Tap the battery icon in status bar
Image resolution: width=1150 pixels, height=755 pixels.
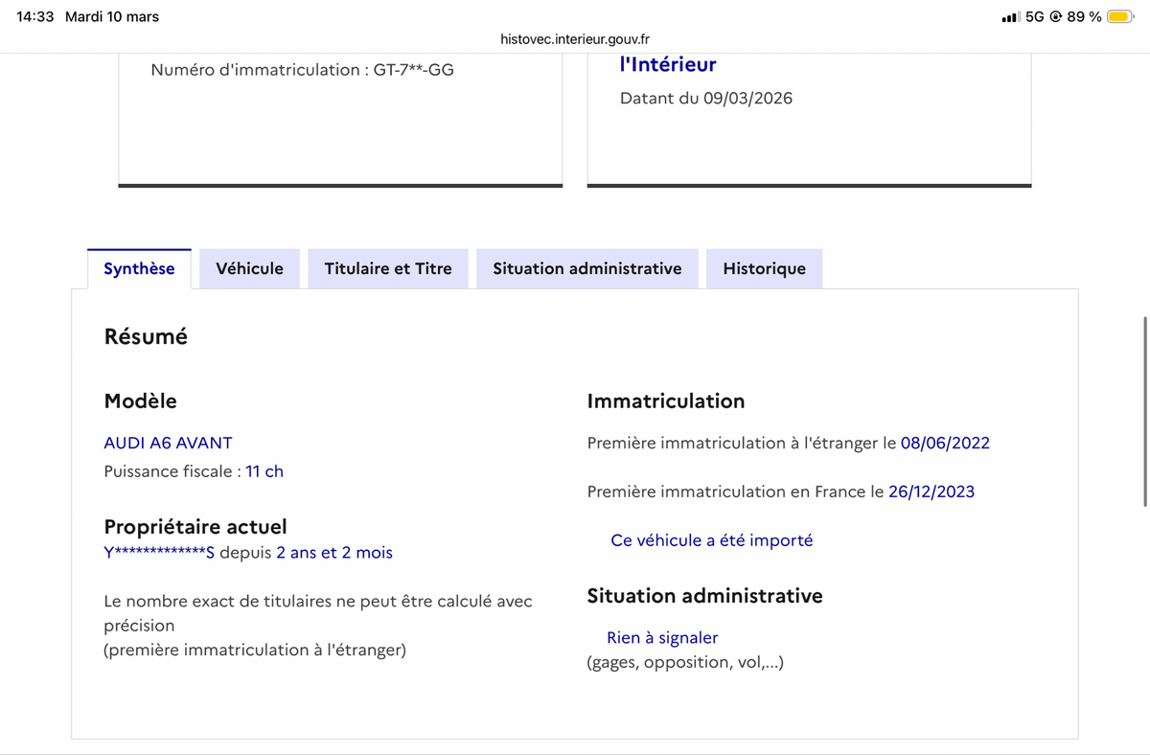1120,16
